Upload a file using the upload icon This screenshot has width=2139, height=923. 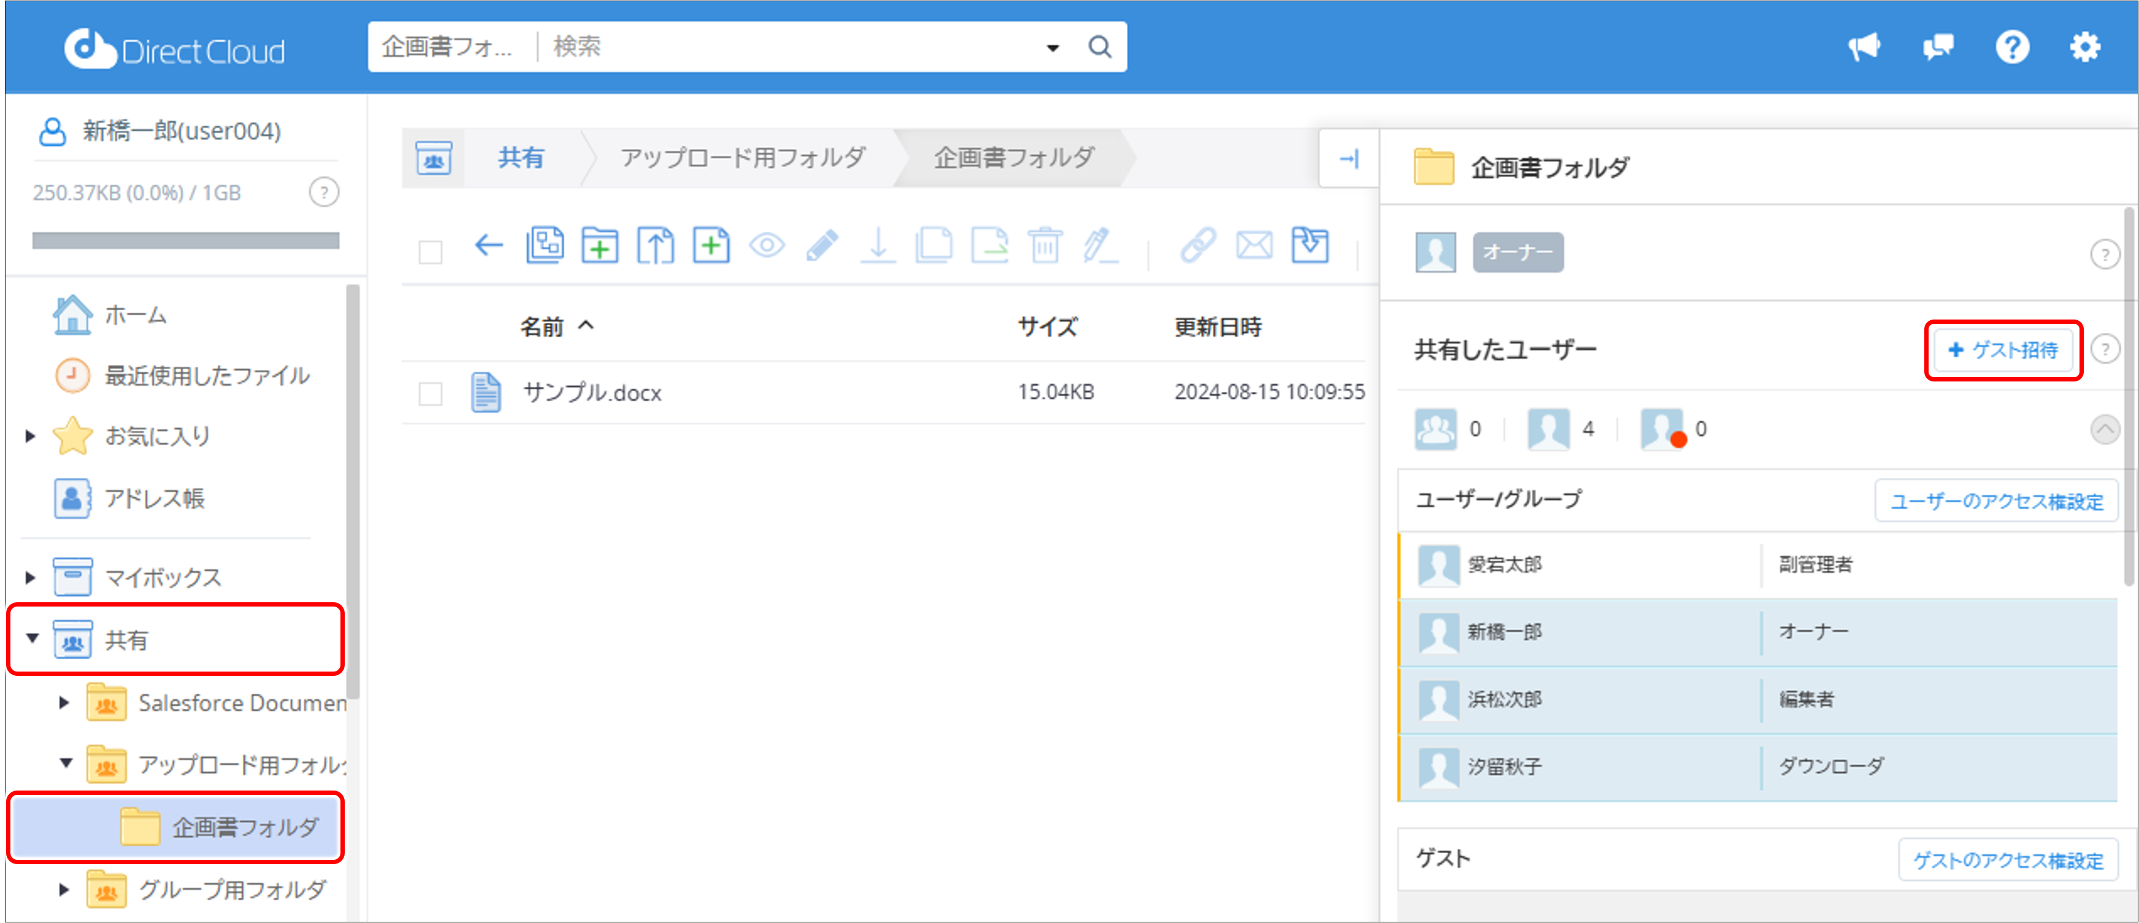(656, 246)
